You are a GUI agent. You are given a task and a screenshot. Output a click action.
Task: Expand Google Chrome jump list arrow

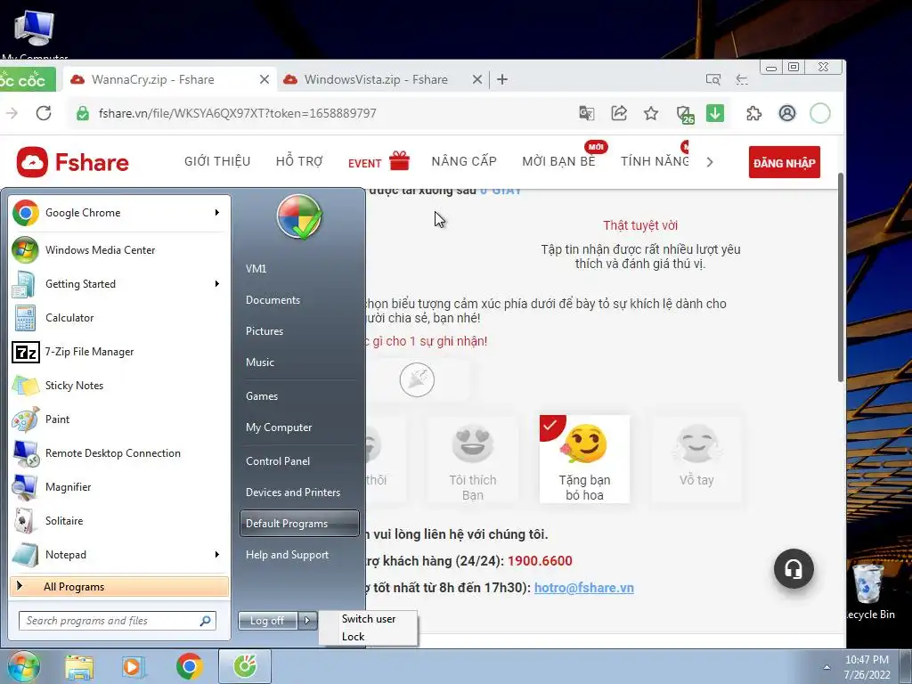(217, 213)
